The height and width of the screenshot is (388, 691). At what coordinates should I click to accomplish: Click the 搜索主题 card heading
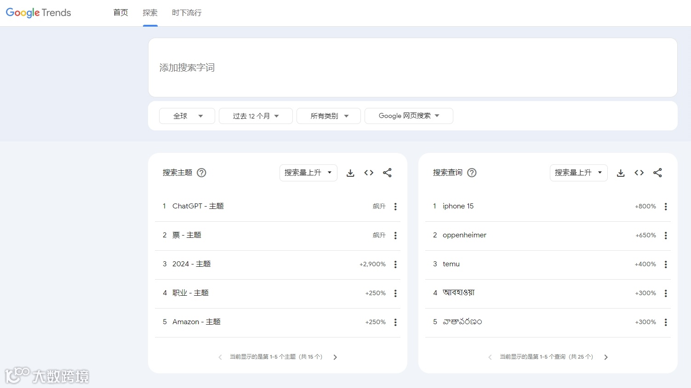[x=177, y=173]
